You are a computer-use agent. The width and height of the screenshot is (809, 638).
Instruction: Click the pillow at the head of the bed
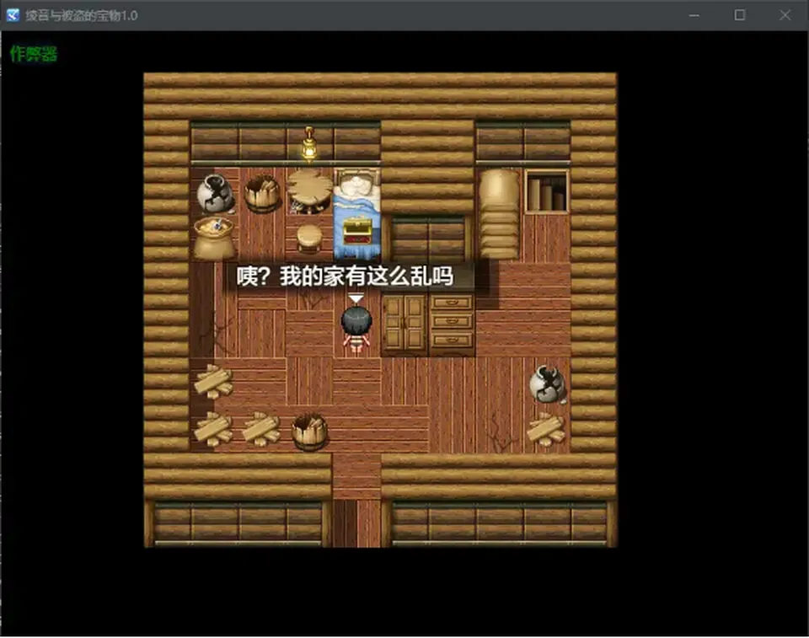357,185
